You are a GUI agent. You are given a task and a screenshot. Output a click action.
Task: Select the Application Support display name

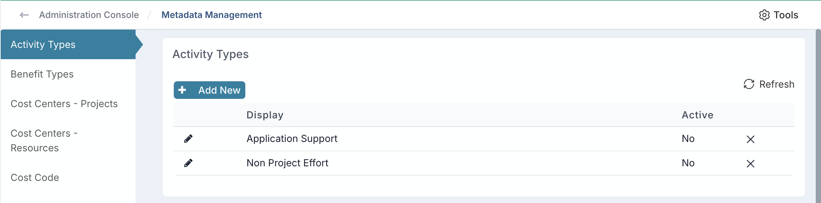pyautogui.click(x=292, y=139)
